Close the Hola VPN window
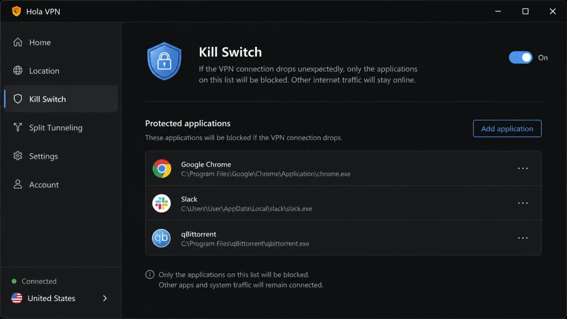Viewport: 567px width, 319px height. 553,11
